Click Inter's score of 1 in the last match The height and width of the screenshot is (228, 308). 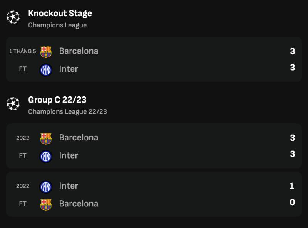pos(292,186)
